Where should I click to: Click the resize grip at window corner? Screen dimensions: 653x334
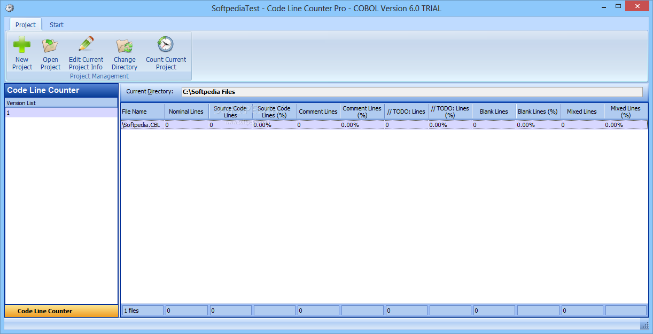click(x=644, y=325)
